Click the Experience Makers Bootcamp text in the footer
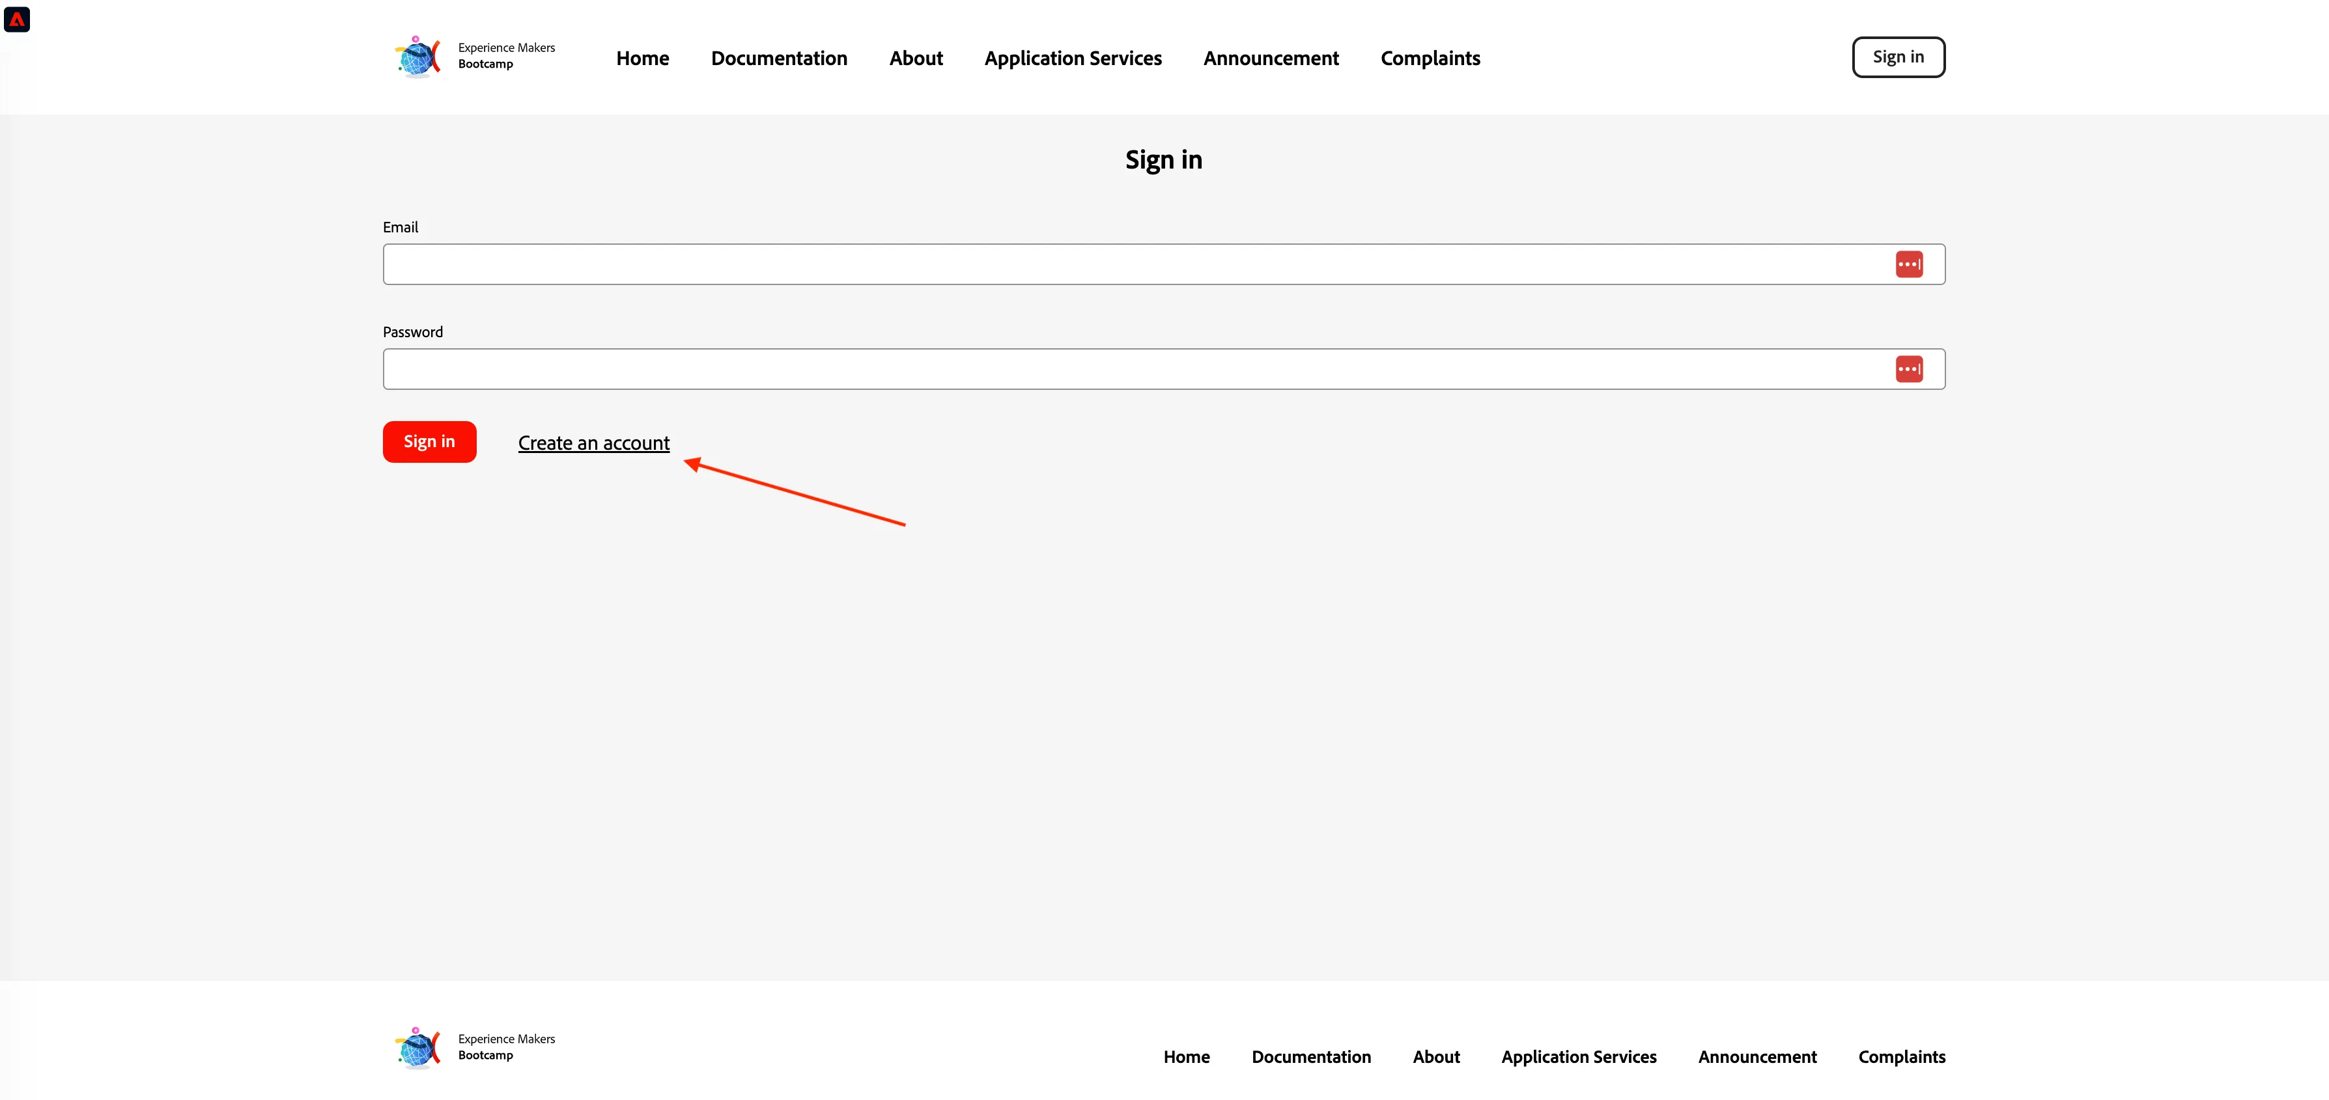This screenshot has height=1100, width=2329. (506, 1047)
